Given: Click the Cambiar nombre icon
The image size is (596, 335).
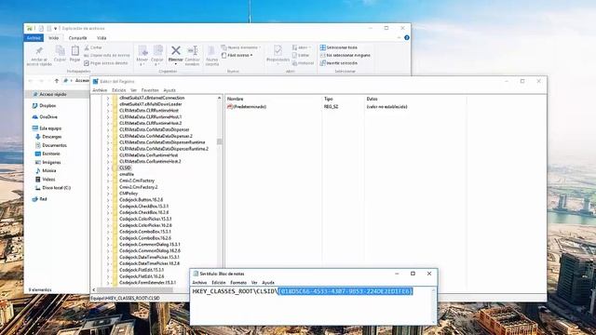Looking at the screenshot, I should click(193, 50).
